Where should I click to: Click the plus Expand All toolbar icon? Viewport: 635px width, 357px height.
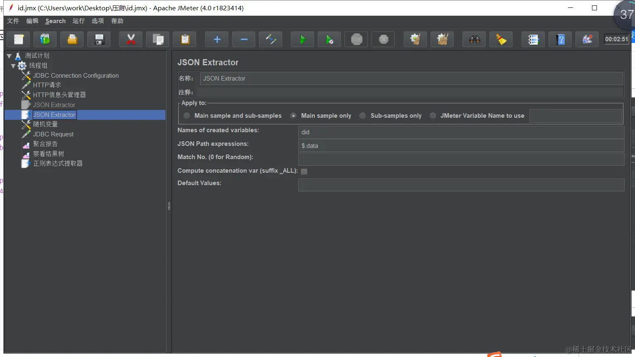(x=217, y=39)
